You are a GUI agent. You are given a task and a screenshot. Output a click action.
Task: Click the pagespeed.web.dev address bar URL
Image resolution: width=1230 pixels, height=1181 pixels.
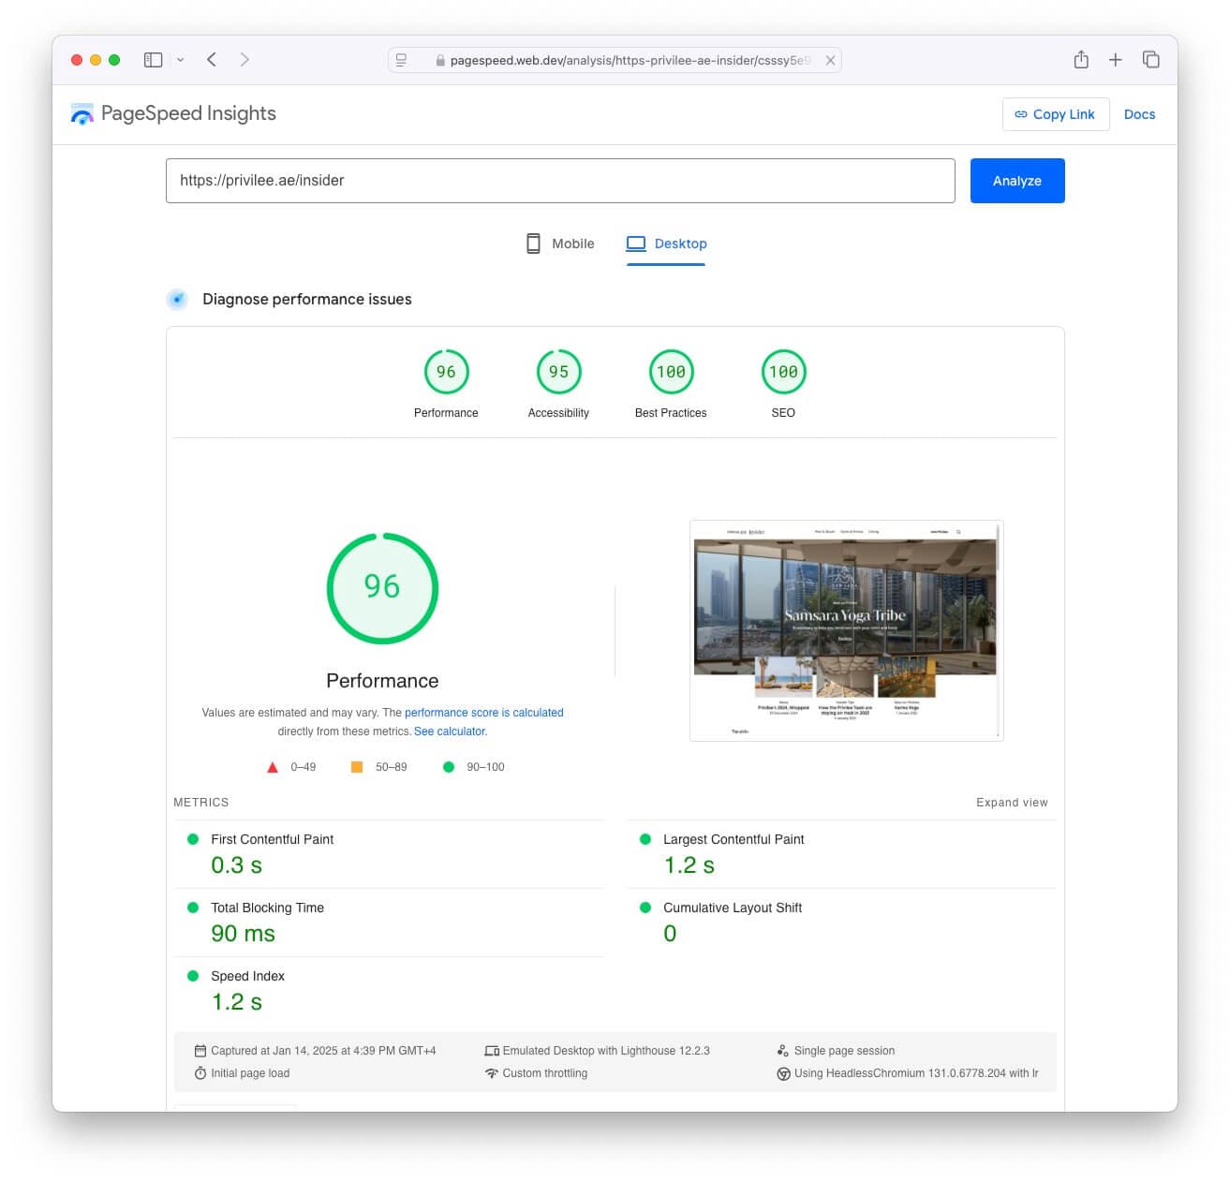click(630, 60)
